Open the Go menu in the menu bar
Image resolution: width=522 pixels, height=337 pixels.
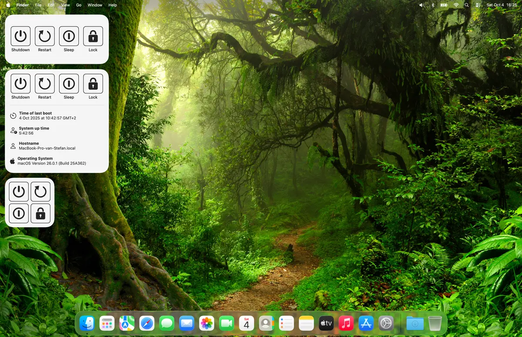(x=79, y=5)
